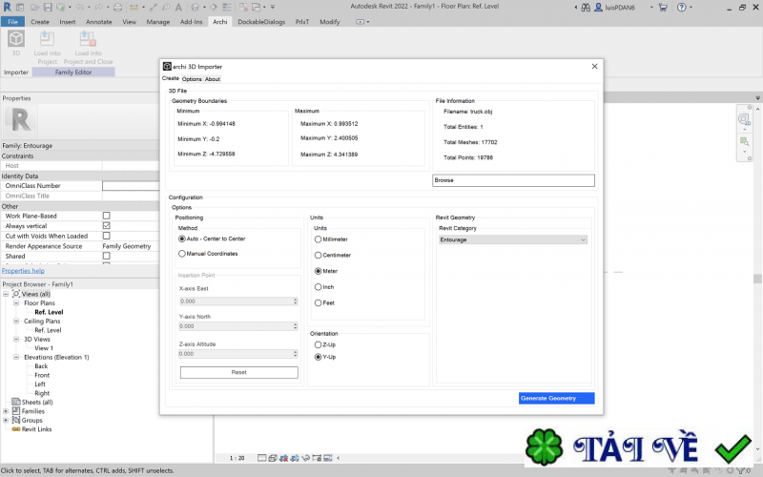The image size is (763, 477).
Task: Click the Generate Geometry button
Action: click(x=557, y=398)
